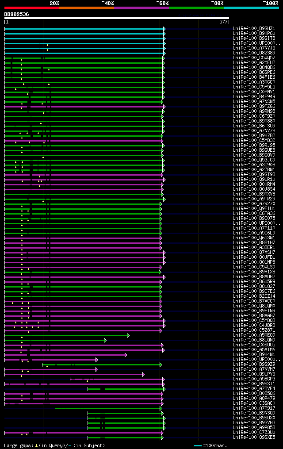Select the UniRef100_B4F949 label
This screenshot has width=283, height=449.
click(254, 97)
